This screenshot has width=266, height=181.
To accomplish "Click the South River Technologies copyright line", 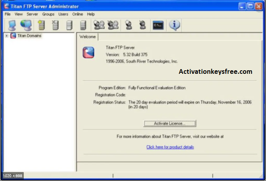I will pyautogui.click(x=142, y=61).
